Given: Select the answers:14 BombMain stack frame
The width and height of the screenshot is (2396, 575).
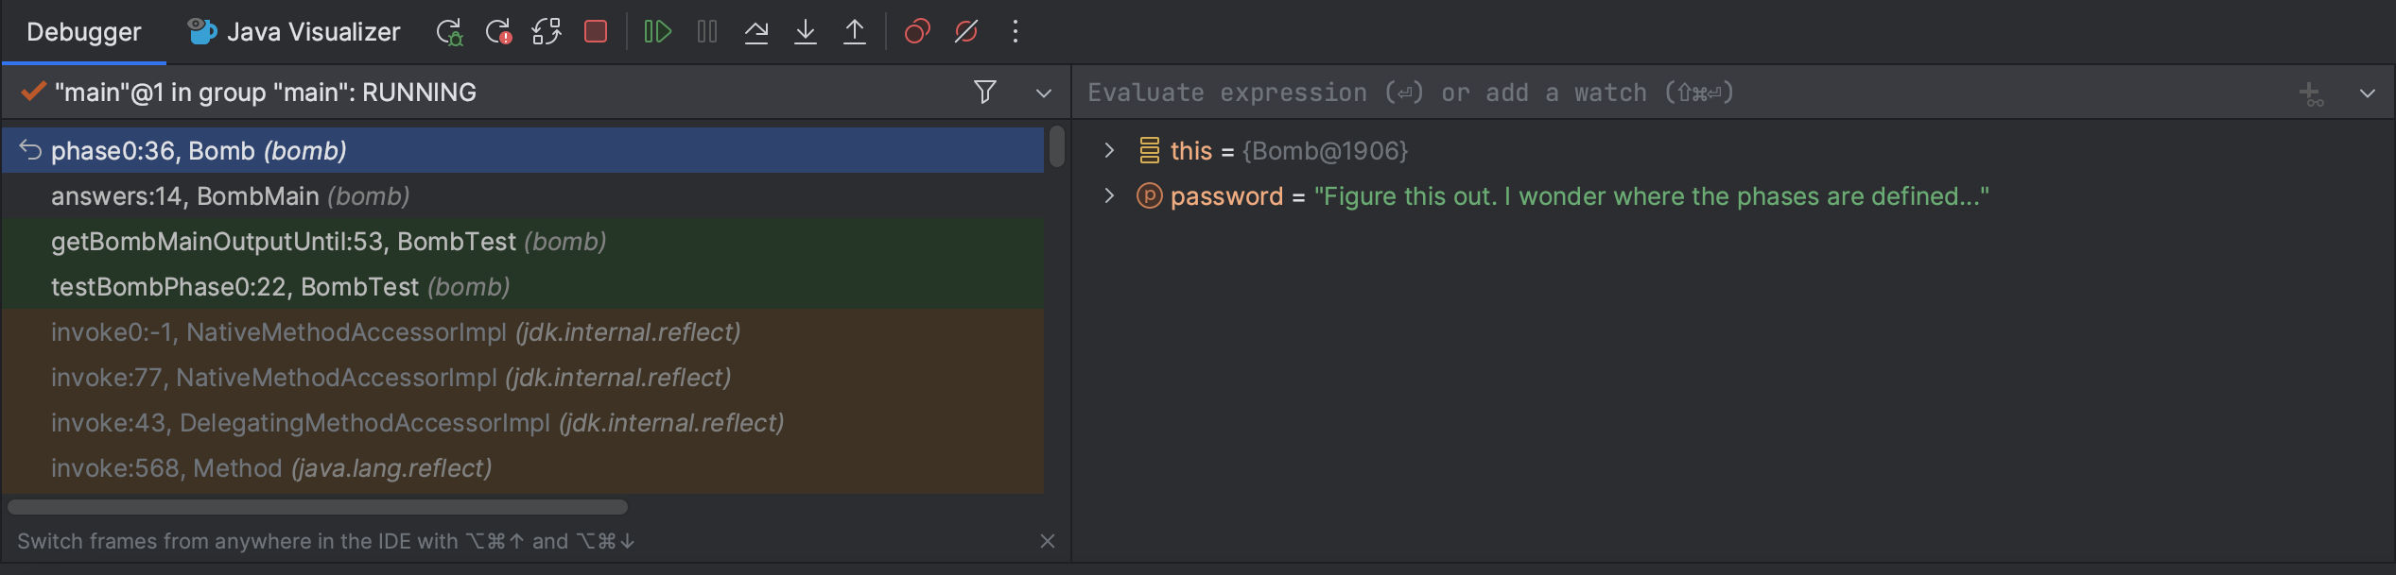Looking at the screenshot, I should pos(231,195).
